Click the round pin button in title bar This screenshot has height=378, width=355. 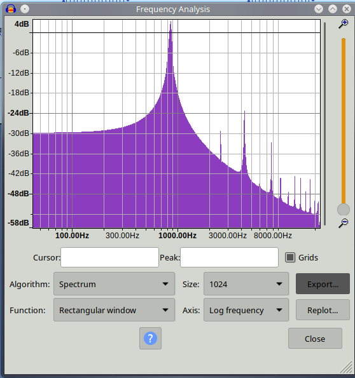pyautogui.click(x=25, y=9)
